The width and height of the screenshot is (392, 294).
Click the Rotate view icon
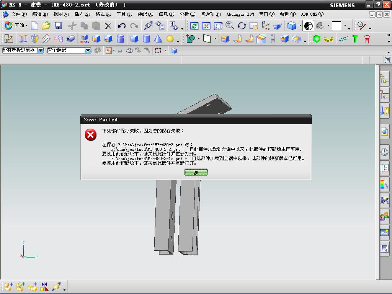242,26
